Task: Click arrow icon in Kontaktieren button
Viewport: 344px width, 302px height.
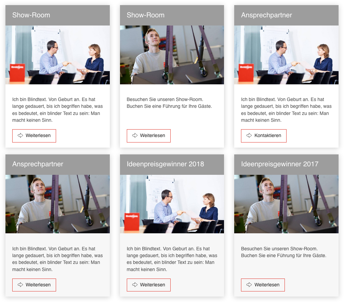Action: tap(249, 135)
